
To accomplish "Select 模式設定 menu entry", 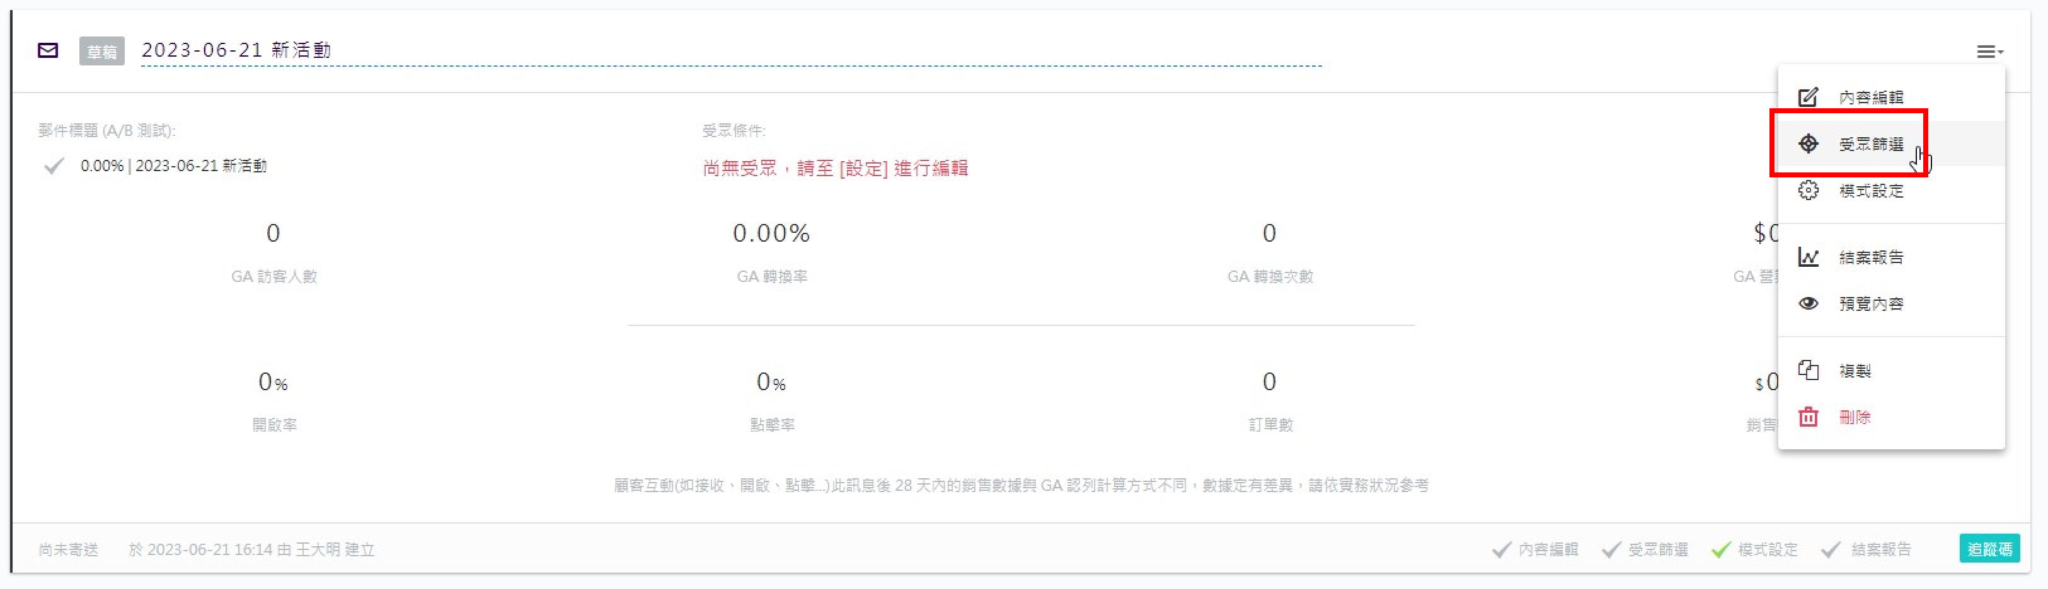I will (1871, 191).
